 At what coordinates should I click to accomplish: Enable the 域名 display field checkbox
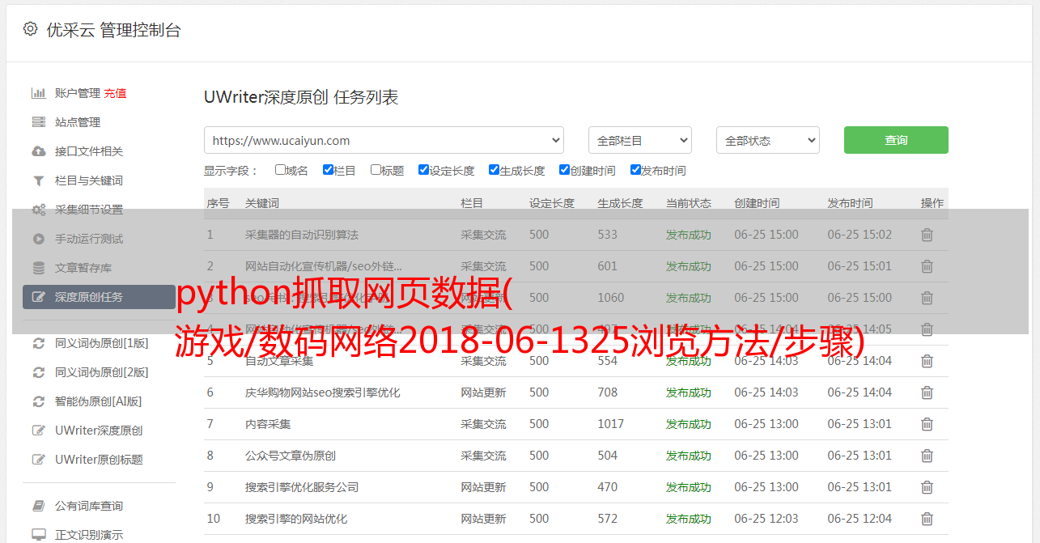coord(280,170)
